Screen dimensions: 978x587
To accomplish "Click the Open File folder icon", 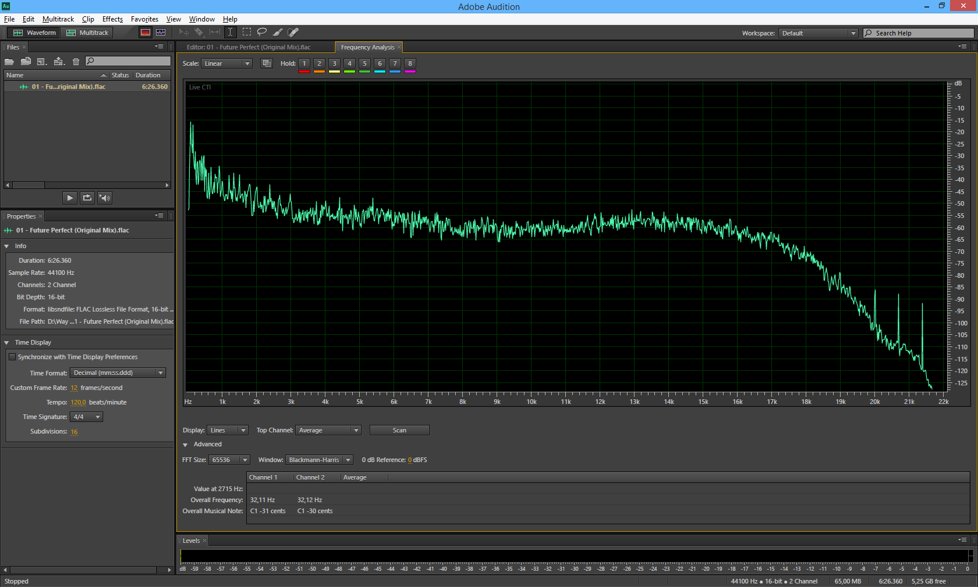I will [x=9, y=61].
